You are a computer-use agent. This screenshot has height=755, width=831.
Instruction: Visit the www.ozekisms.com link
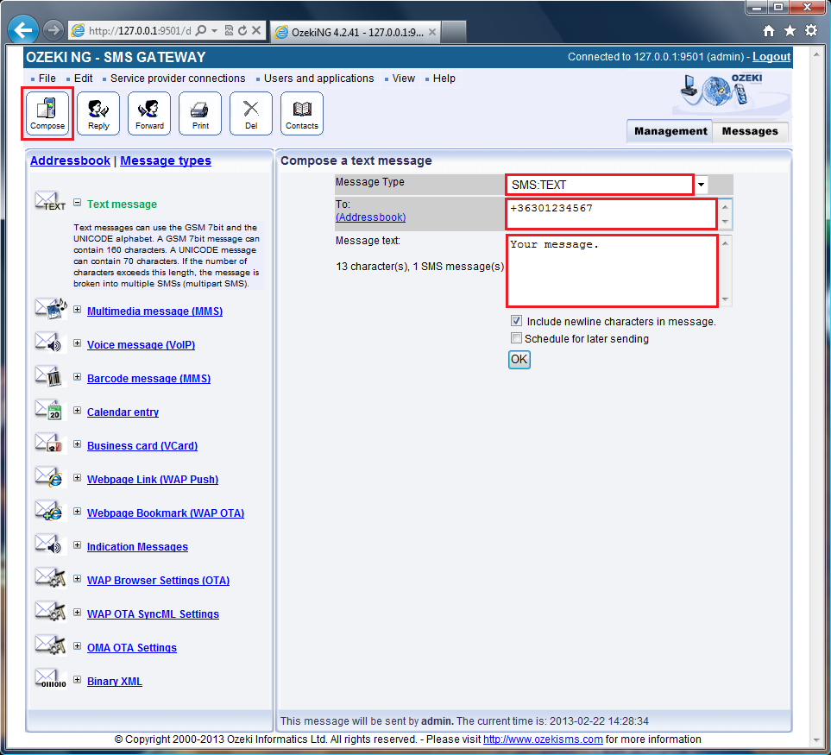543,739
